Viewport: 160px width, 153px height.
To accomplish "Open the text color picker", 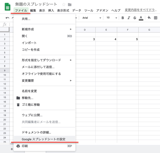I will [141, 18].
